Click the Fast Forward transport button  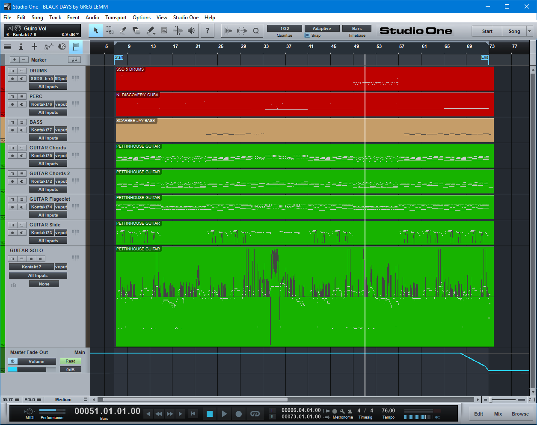(170, 414)
